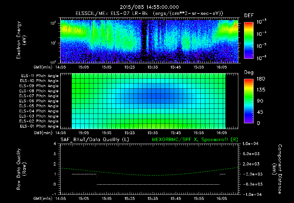Click the ELS-07 Pitch Angle row label
294x203 pixels.
point(39,96)
